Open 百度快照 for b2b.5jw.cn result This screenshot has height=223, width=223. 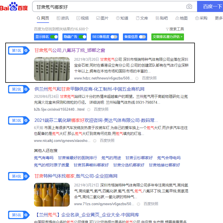(101, 109)
